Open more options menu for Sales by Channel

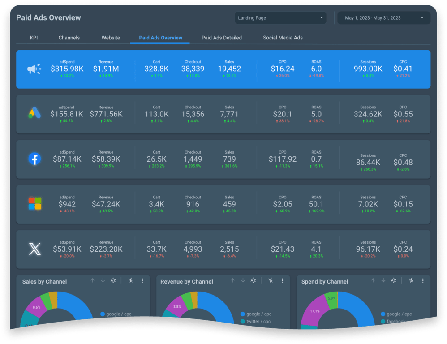click(x=142, y=280)
